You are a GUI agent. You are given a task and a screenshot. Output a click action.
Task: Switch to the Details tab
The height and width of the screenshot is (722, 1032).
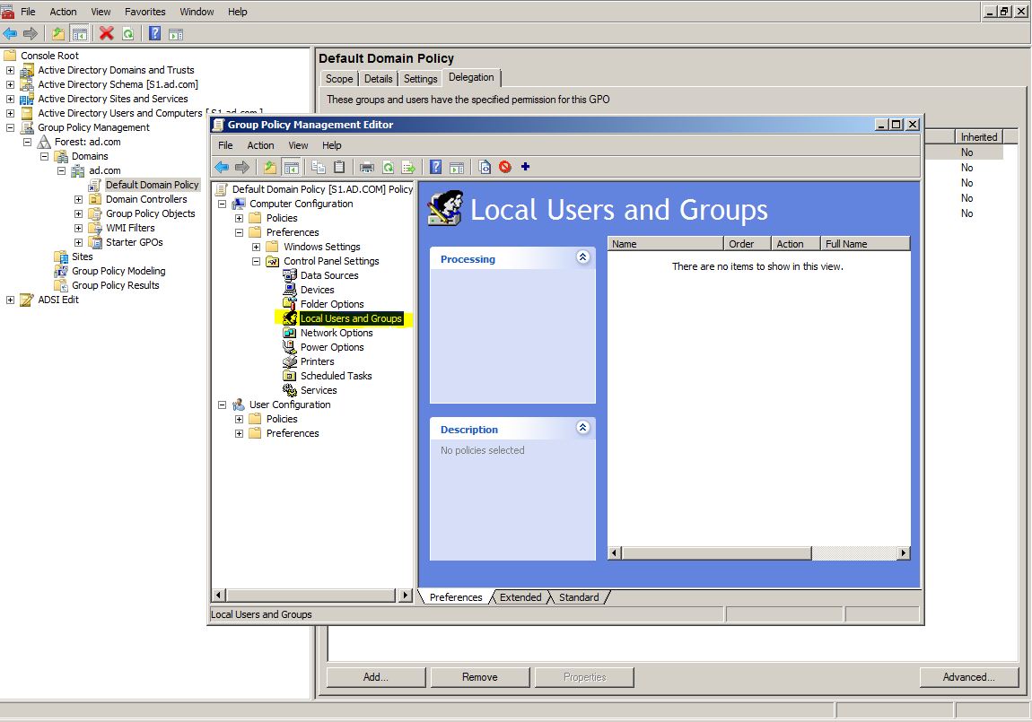(378, 79)
